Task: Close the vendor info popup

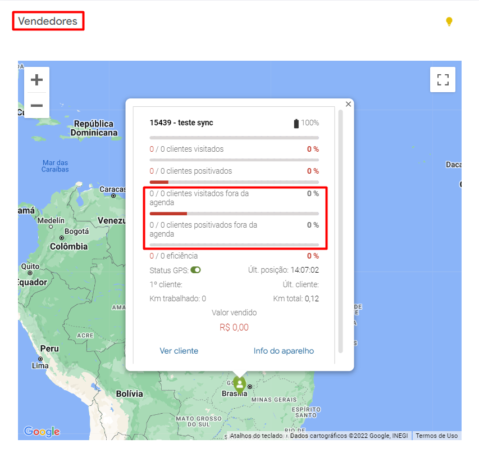Action: coord(348,104)
